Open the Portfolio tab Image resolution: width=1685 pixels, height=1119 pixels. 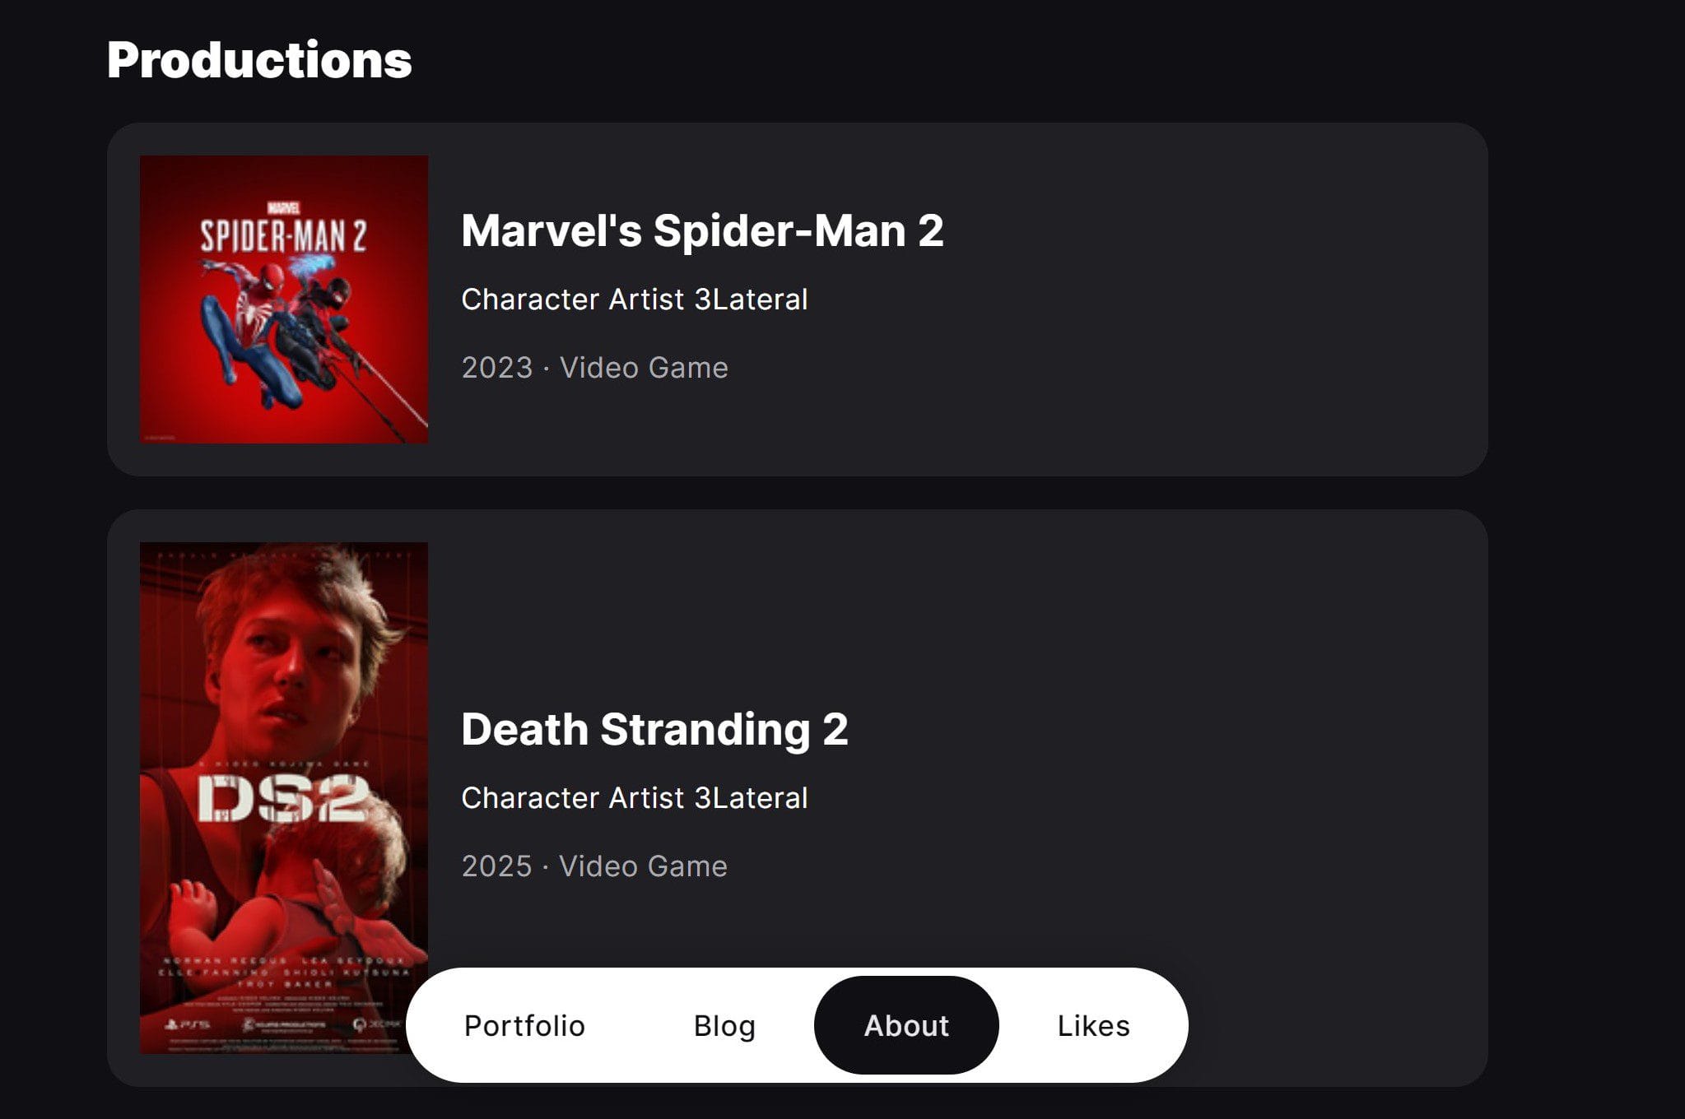pos(524,1025)
